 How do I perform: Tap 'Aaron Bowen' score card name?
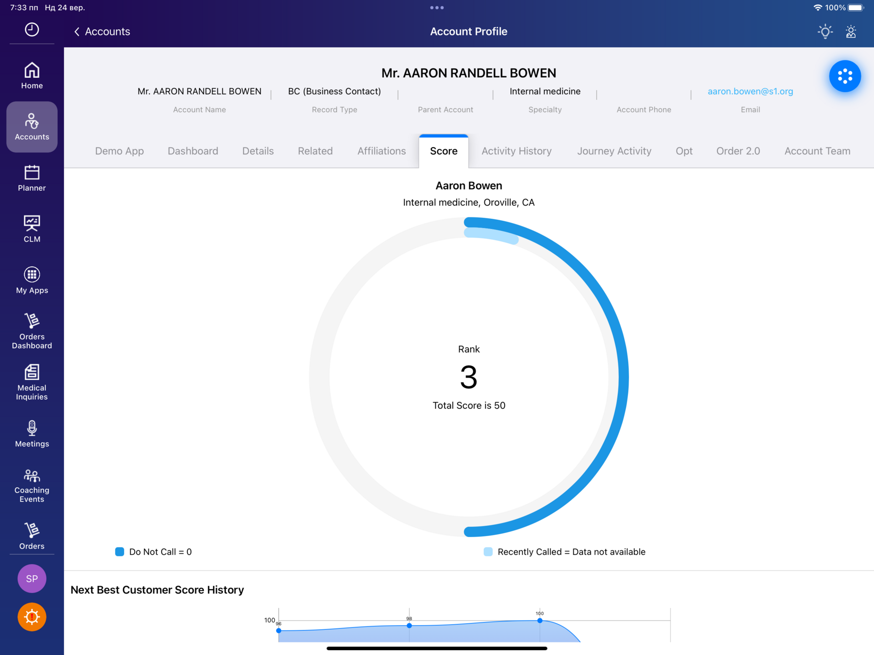pyautogui.click(x=469, y=186)
